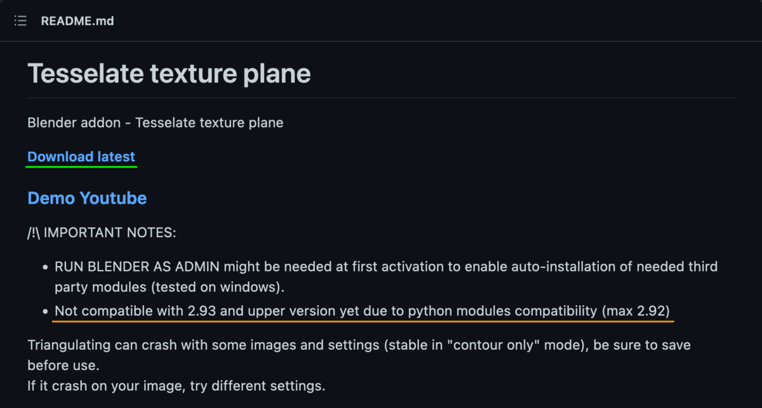Click the "Not compatible with 2.93" note
The image size is (762, 408).
[121, 312]
